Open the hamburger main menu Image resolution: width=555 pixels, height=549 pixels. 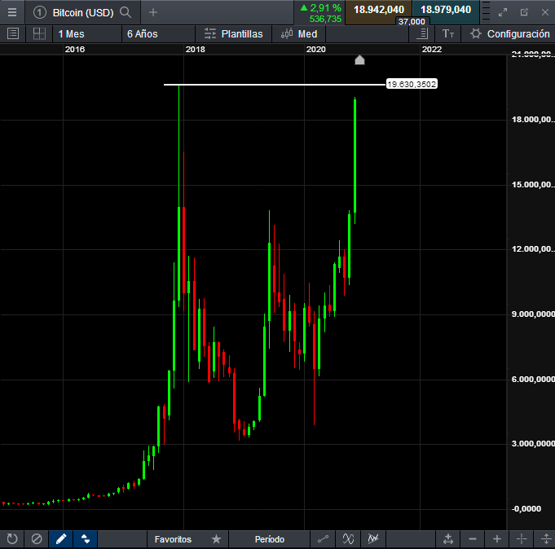click(12, 12)
